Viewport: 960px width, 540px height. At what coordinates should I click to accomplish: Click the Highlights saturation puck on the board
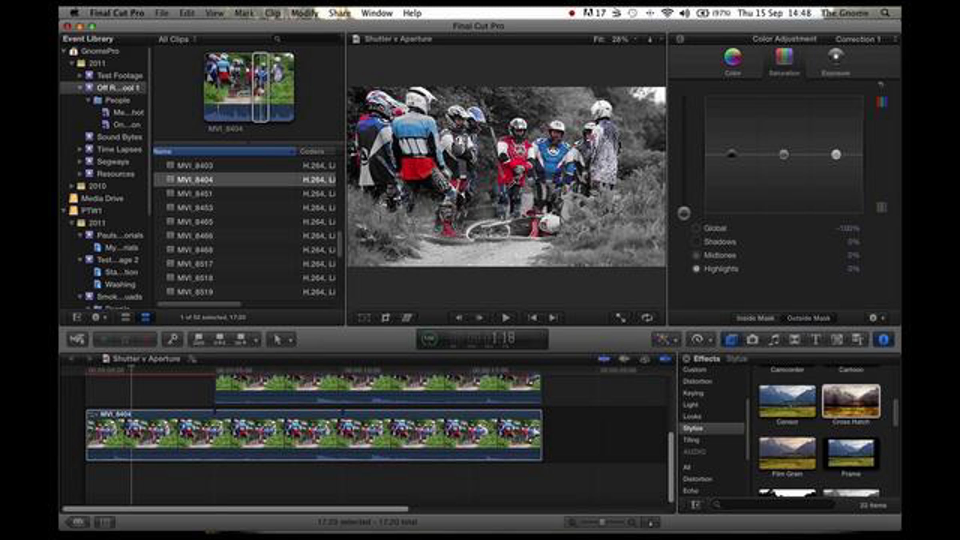coord(836,154)
